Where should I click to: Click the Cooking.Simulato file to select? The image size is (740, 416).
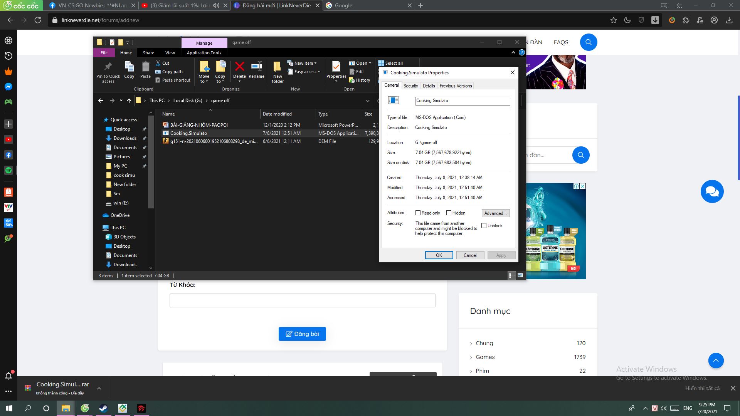188,133
